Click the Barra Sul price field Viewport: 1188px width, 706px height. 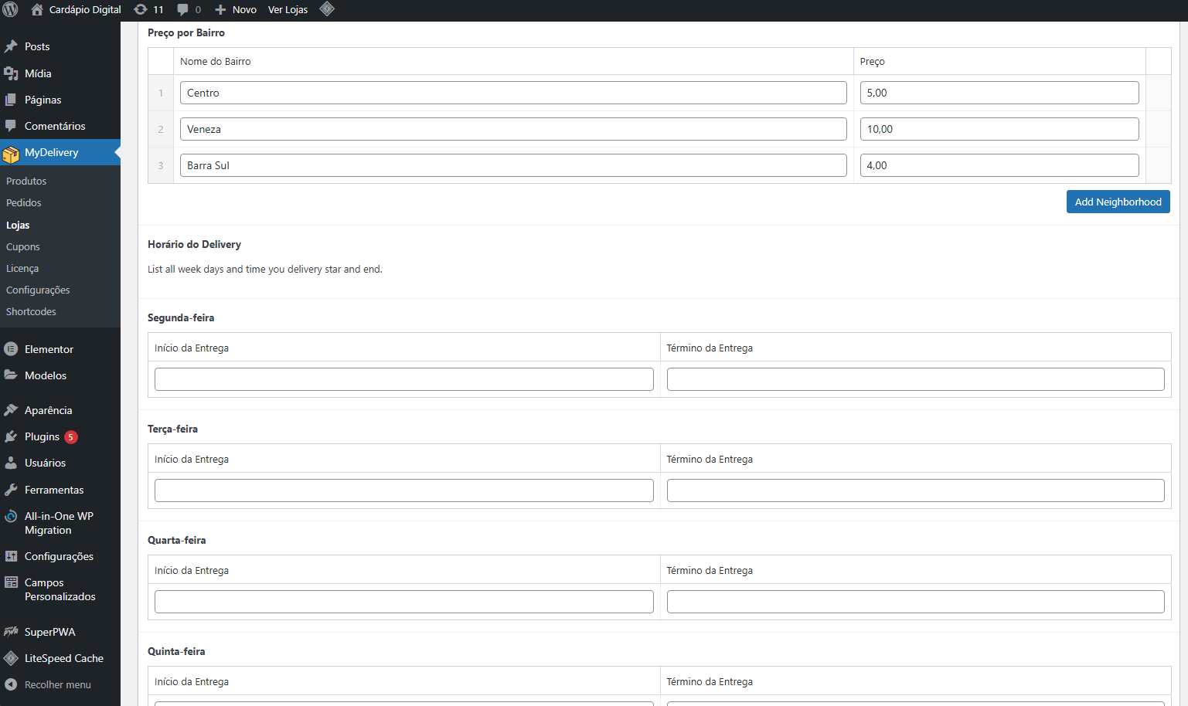(x=999, y=166)
